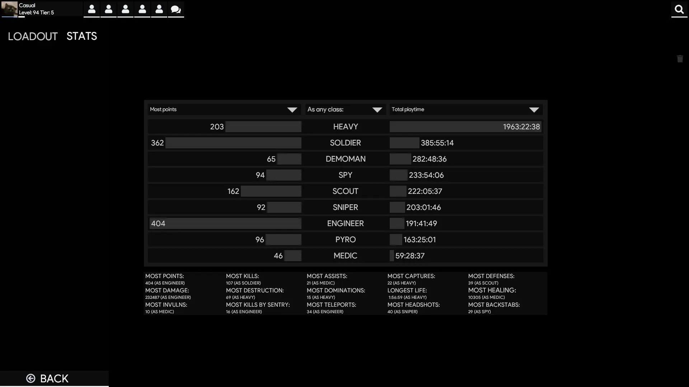
Task: Click the third party member slot icon
Action: pyautogui.click(x=125, y=9)
